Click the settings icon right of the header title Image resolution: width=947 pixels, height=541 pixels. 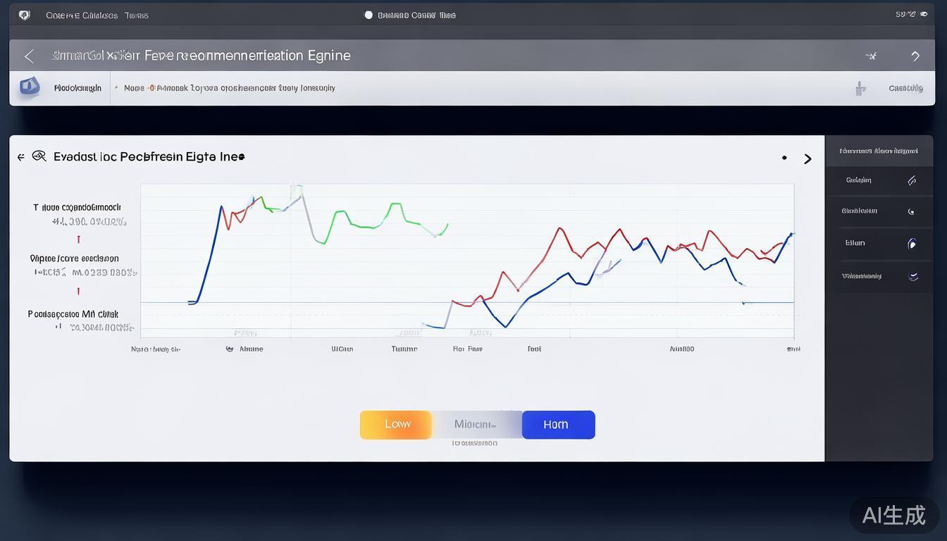871,55
